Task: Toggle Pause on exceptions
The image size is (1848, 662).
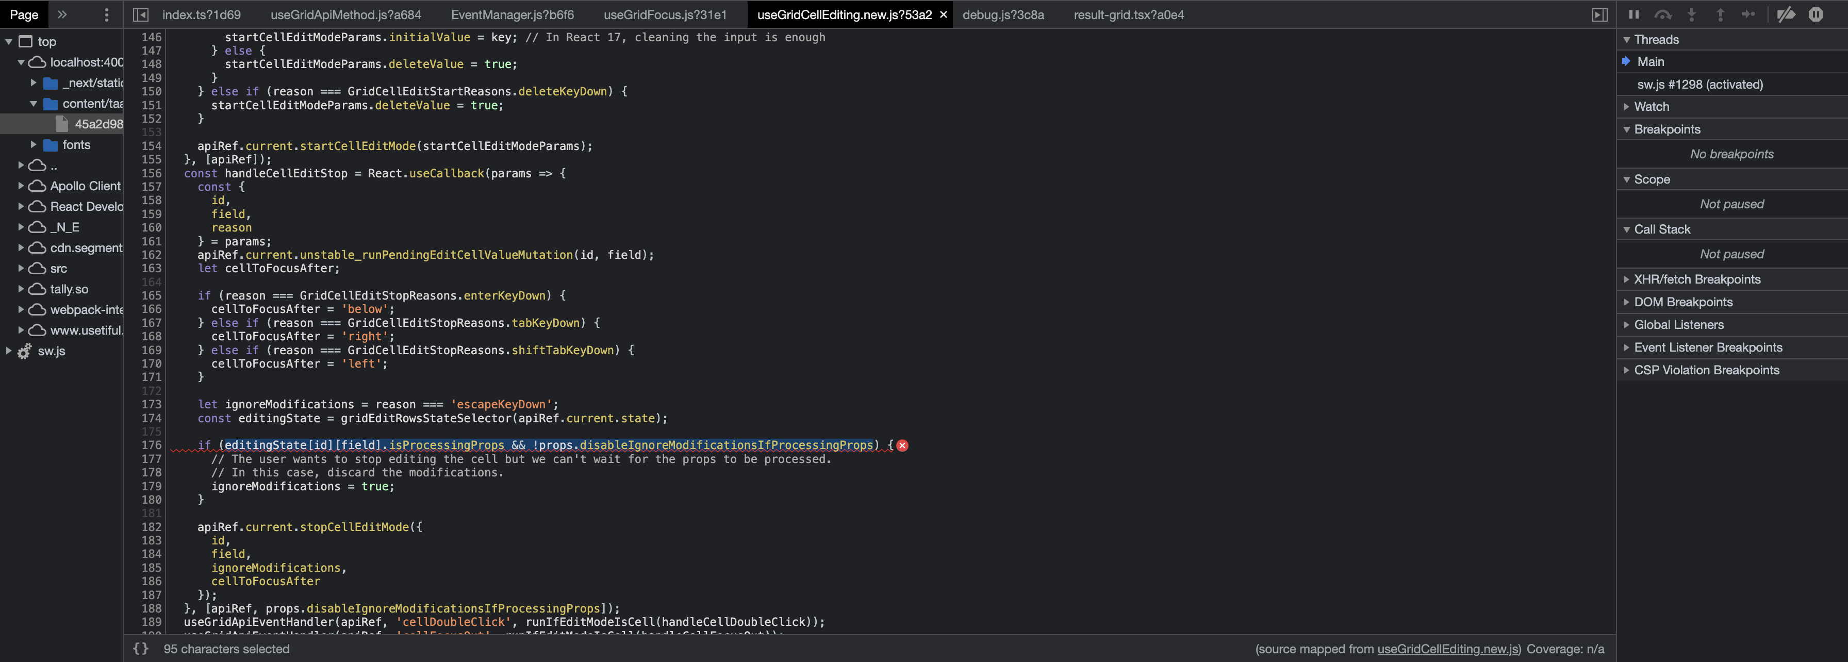Action: (1817, 13)
